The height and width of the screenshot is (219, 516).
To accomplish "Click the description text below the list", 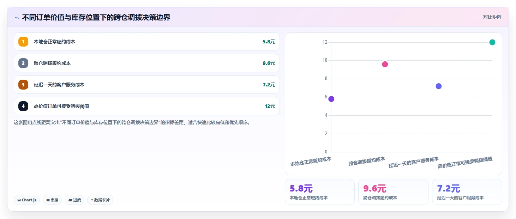I will coord(132,123).
